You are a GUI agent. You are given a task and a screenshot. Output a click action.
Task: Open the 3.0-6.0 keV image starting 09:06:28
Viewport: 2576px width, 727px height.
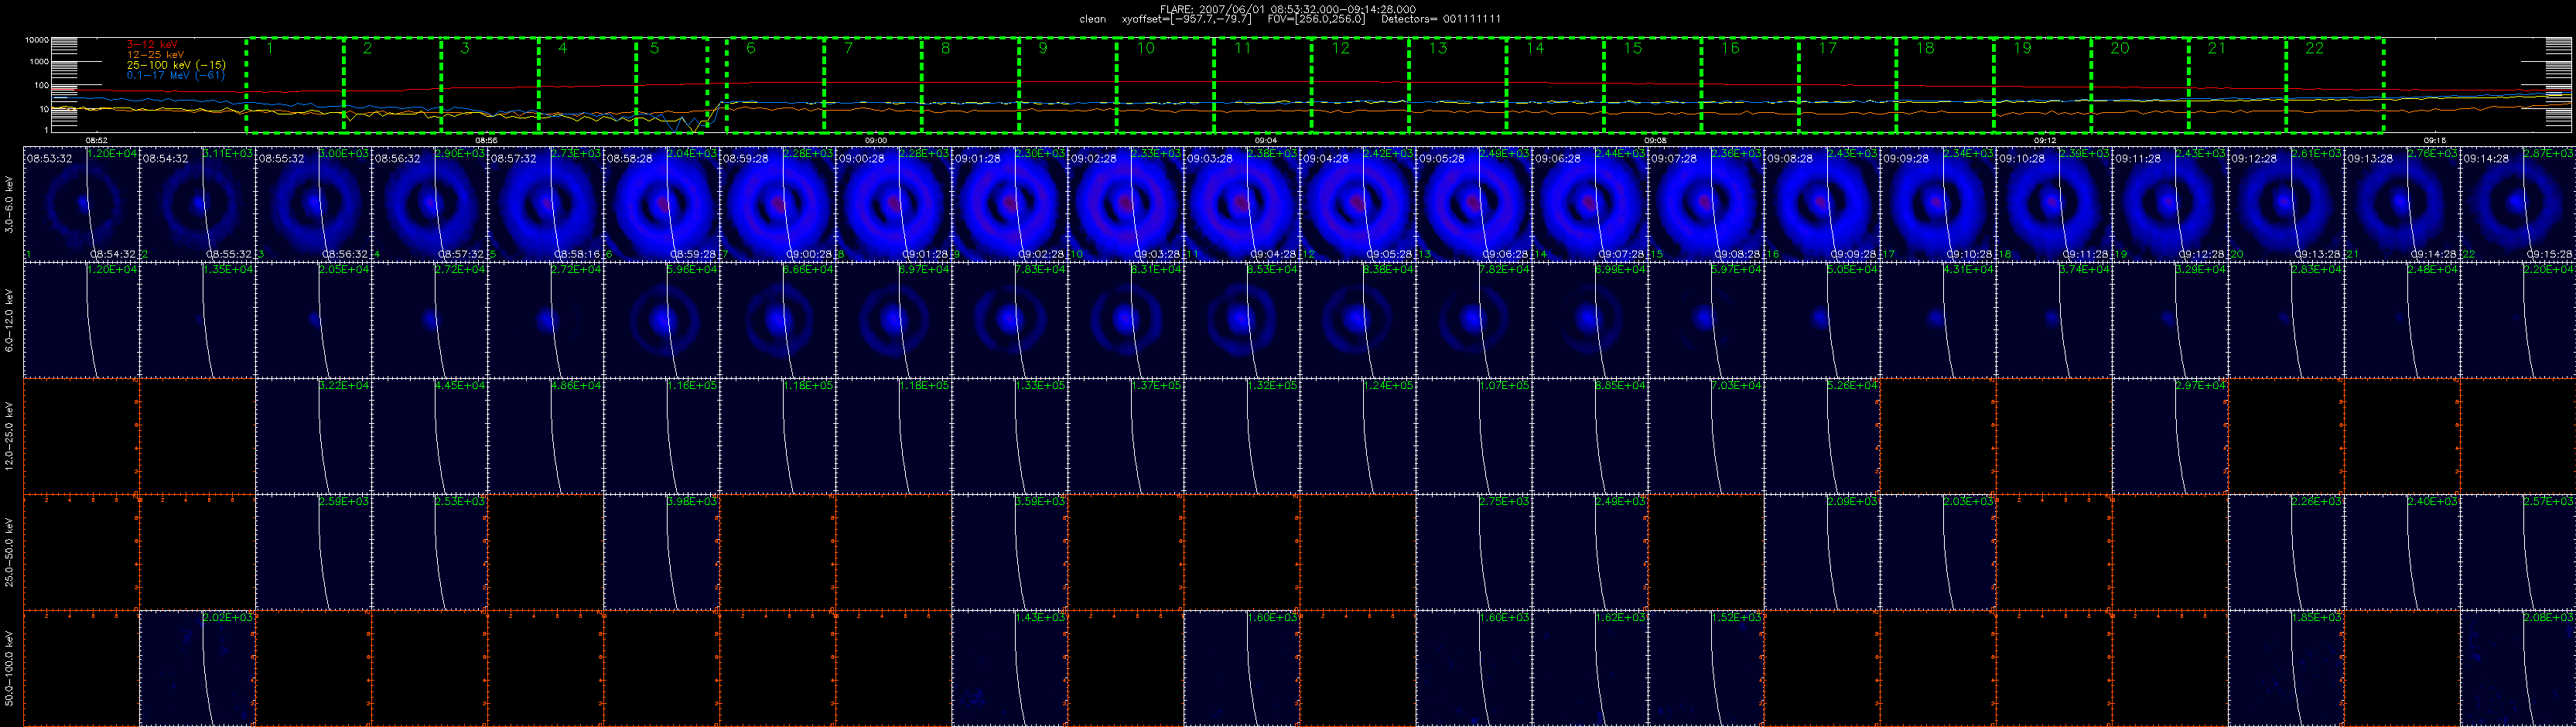click(x=1589, y=204)
